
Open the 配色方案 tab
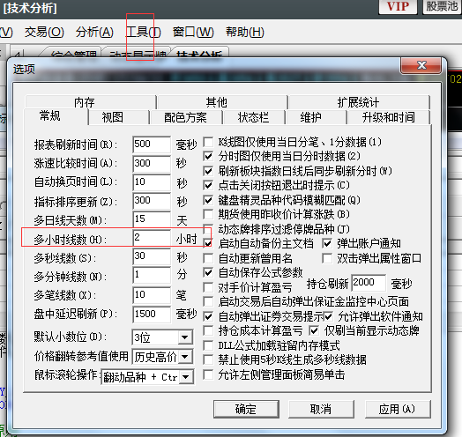point(186,117)
